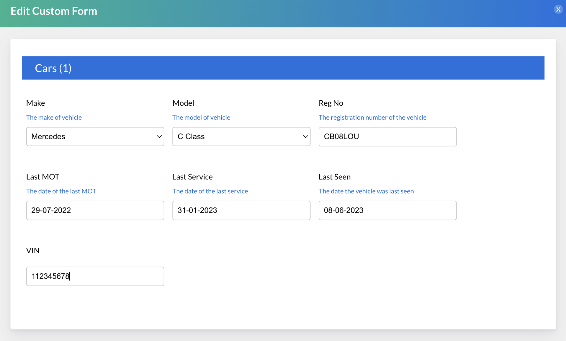
Task: Click the Last Seen field label
Action: [x=334, y=177]
